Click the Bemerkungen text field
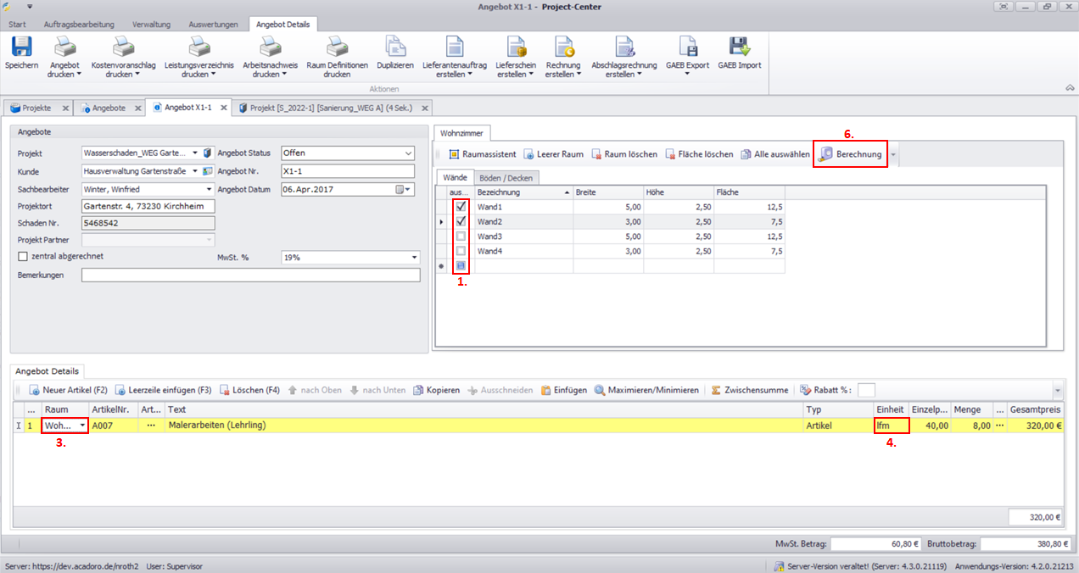The image size is (1079, 573). click(250, 275)
